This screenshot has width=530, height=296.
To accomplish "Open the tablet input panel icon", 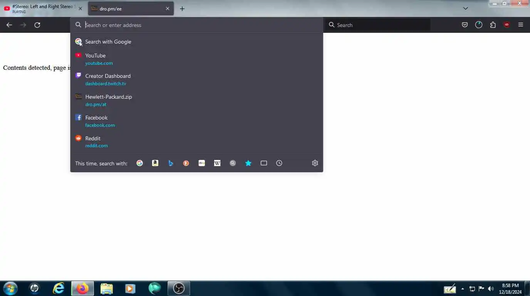I will (x=450, y=289).
